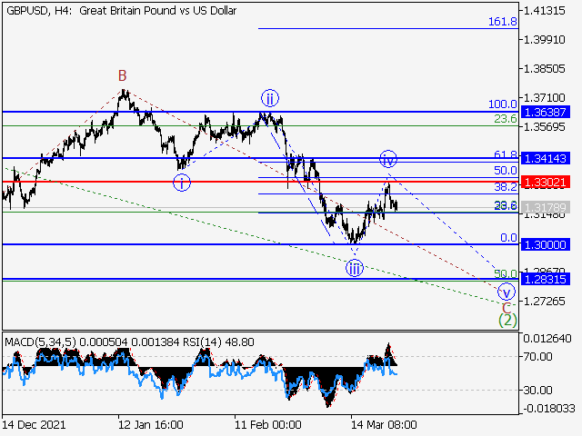This screenshot has width=582, height=436.
Task: Select the circled wave label i
Action: (x=182, y=183)
